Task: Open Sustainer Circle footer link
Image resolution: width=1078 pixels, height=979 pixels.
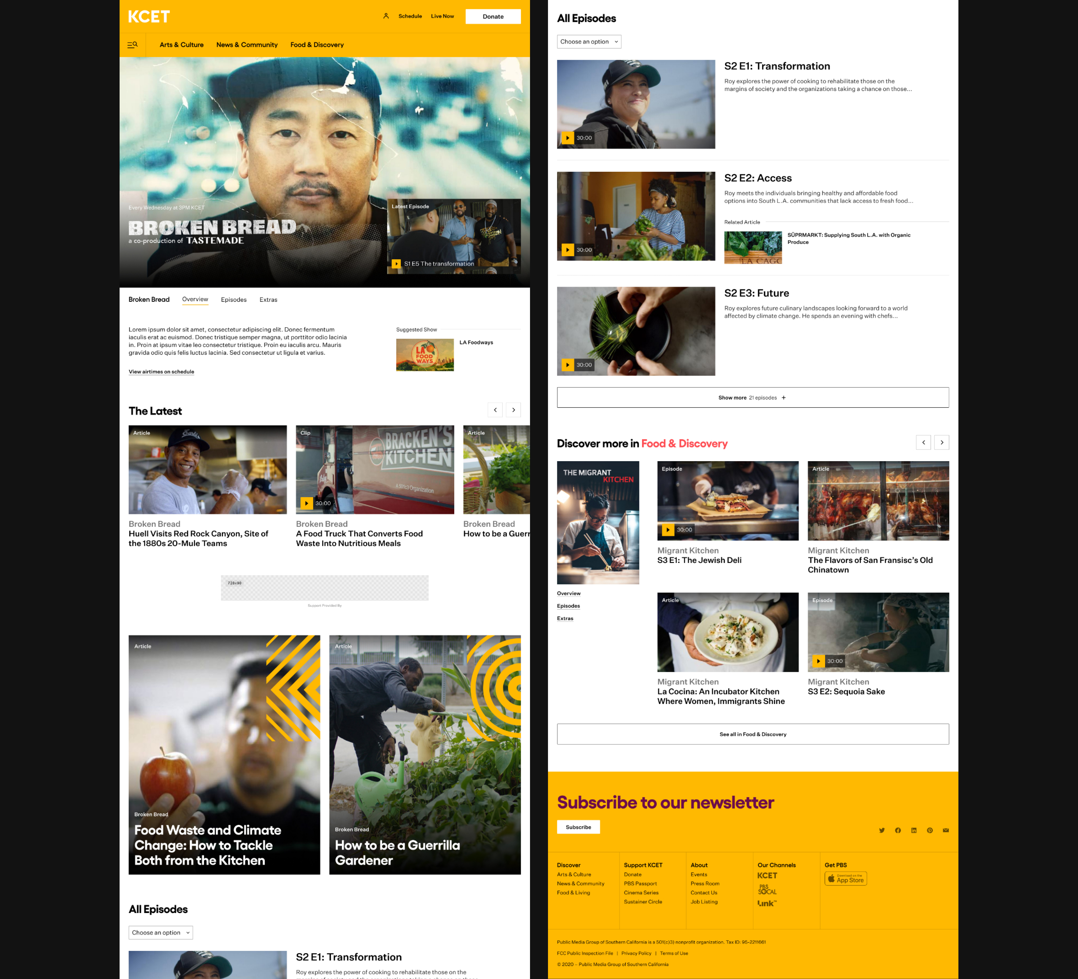Action: click(x=643, y=902)
